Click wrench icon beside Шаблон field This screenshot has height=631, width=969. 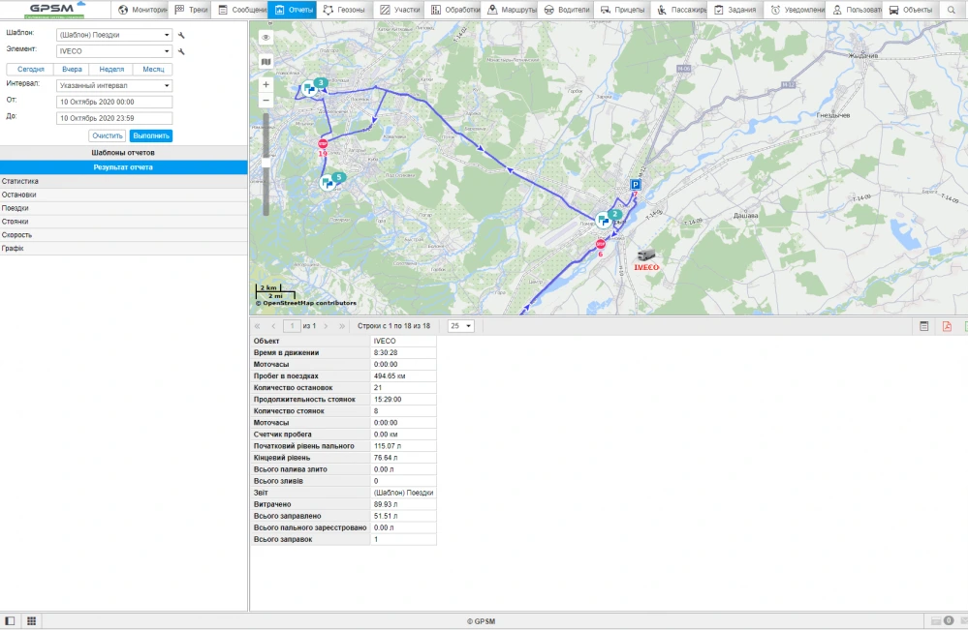(x=181, y=35)
